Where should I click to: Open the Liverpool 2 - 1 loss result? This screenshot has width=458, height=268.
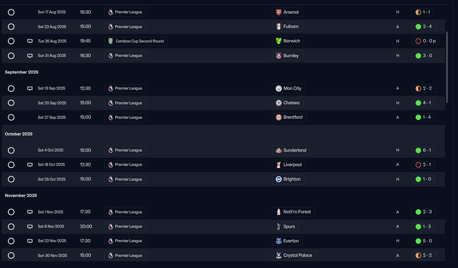click(x=423, y=165)
